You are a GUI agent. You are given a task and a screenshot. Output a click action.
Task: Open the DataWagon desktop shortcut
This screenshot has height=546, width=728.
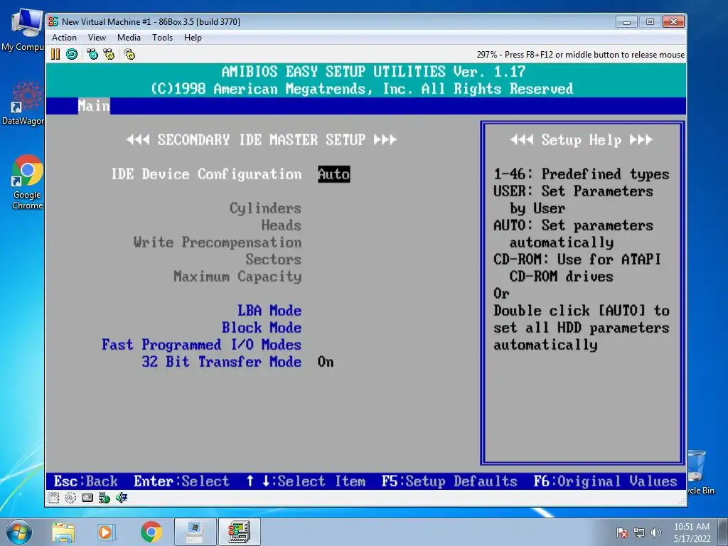coord(23,103)
